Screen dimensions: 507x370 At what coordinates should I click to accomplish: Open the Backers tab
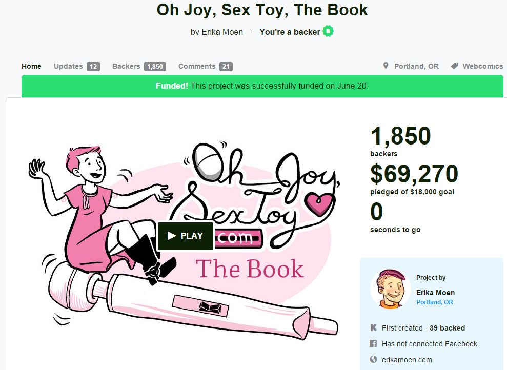tap(126, 66)
